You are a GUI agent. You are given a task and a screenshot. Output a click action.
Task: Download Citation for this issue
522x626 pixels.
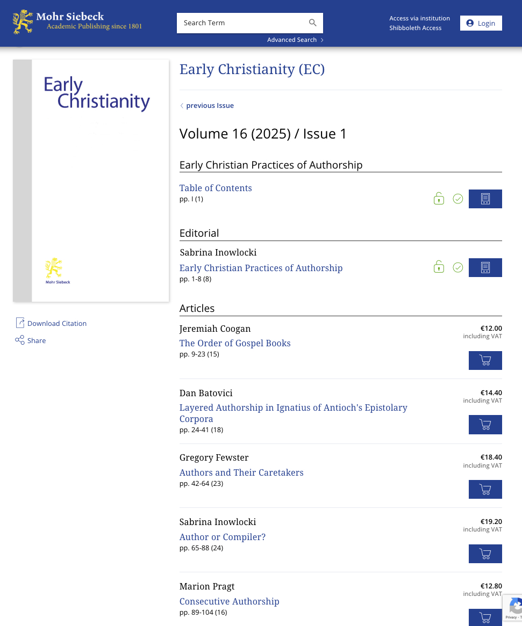(x=56, y=323)
